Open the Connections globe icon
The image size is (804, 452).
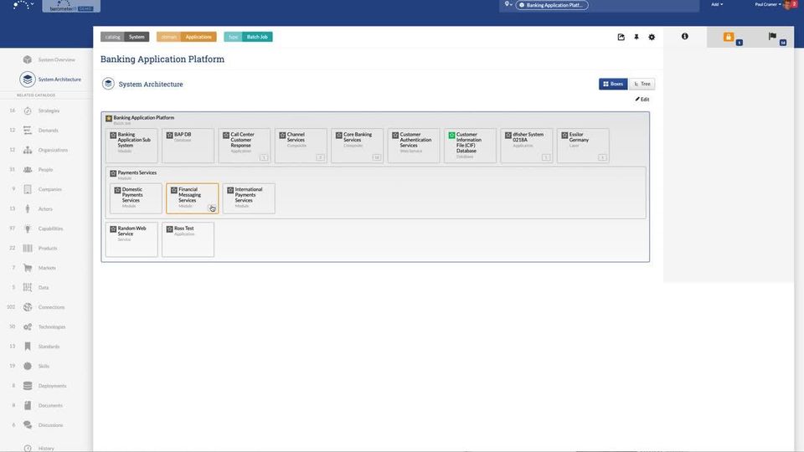pos(28,307)
